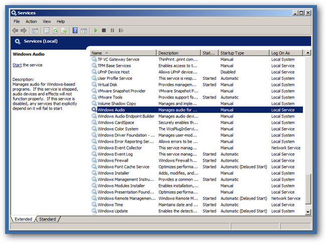Open the Action menu
The image size is (326, 243).
tap(31, 22)
